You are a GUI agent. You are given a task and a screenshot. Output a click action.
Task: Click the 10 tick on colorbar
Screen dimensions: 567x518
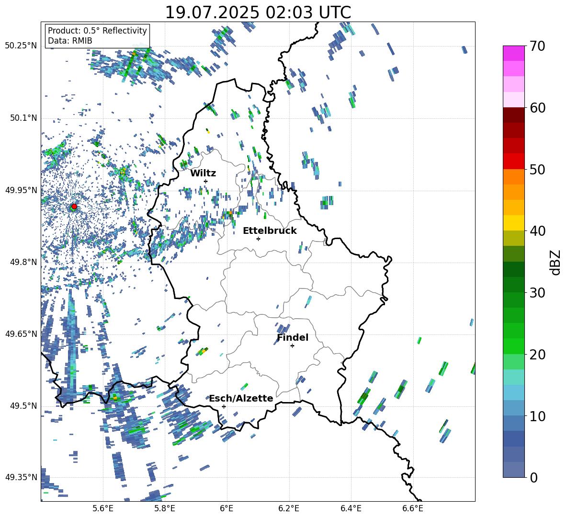tap(537, 416)
